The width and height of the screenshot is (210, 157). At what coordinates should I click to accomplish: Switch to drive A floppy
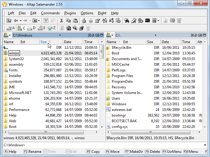point(11,28)
